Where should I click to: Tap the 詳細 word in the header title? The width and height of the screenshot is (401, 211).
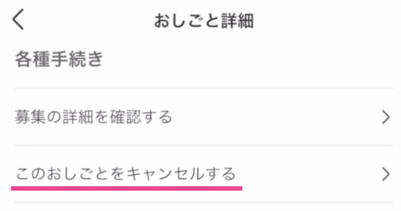pyautogui.click(x=237, y=21)
